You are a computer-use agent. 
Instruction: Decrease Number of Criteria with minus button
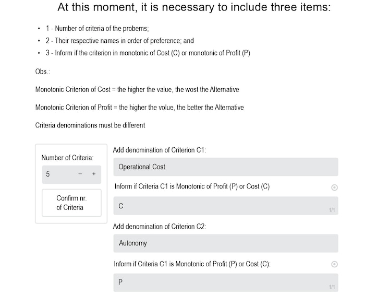(80, 174)
